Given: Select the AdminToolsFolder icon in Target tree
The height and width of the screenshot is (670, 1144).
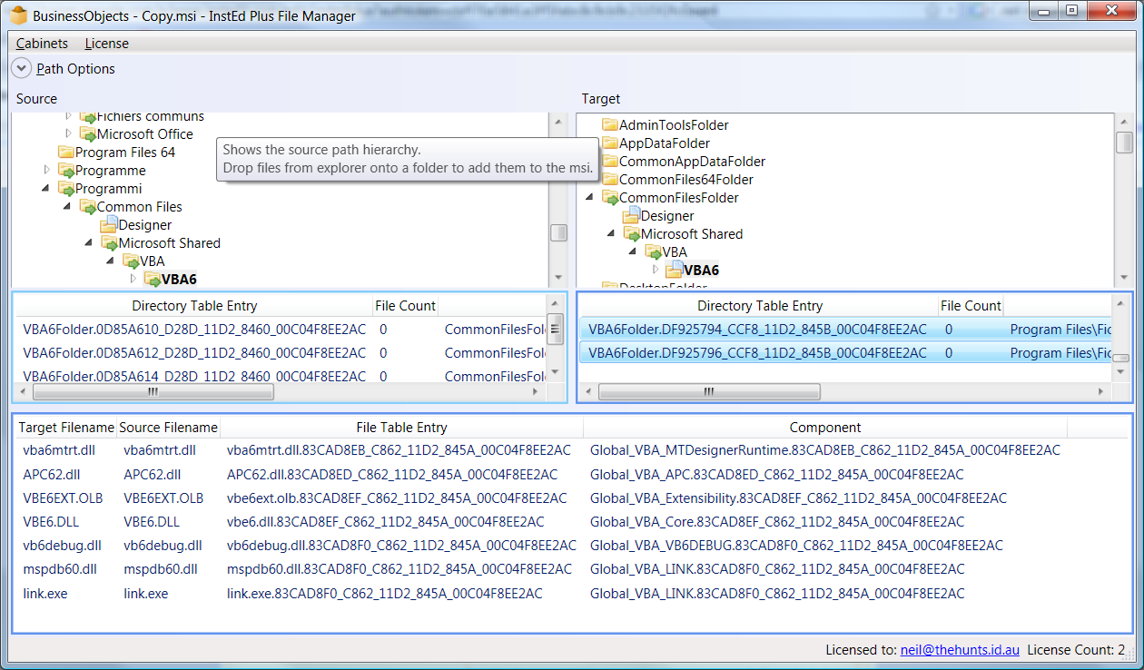Looking at the screenshot, I should point(610,125).
